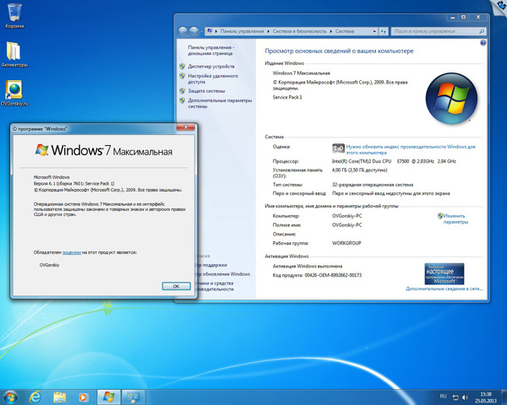Screen dimensions: 507x405
Task: Click the control panel icon in address bar
Action: [x=210, y=31]
